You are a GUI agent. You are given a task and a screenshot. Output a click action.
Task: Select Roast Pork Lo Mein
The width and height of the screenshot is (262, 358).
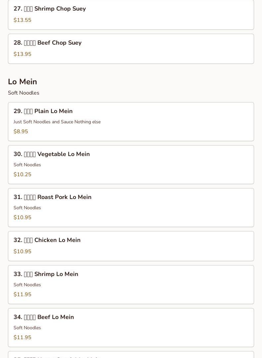pyautogui.click(x=131, y=208)
